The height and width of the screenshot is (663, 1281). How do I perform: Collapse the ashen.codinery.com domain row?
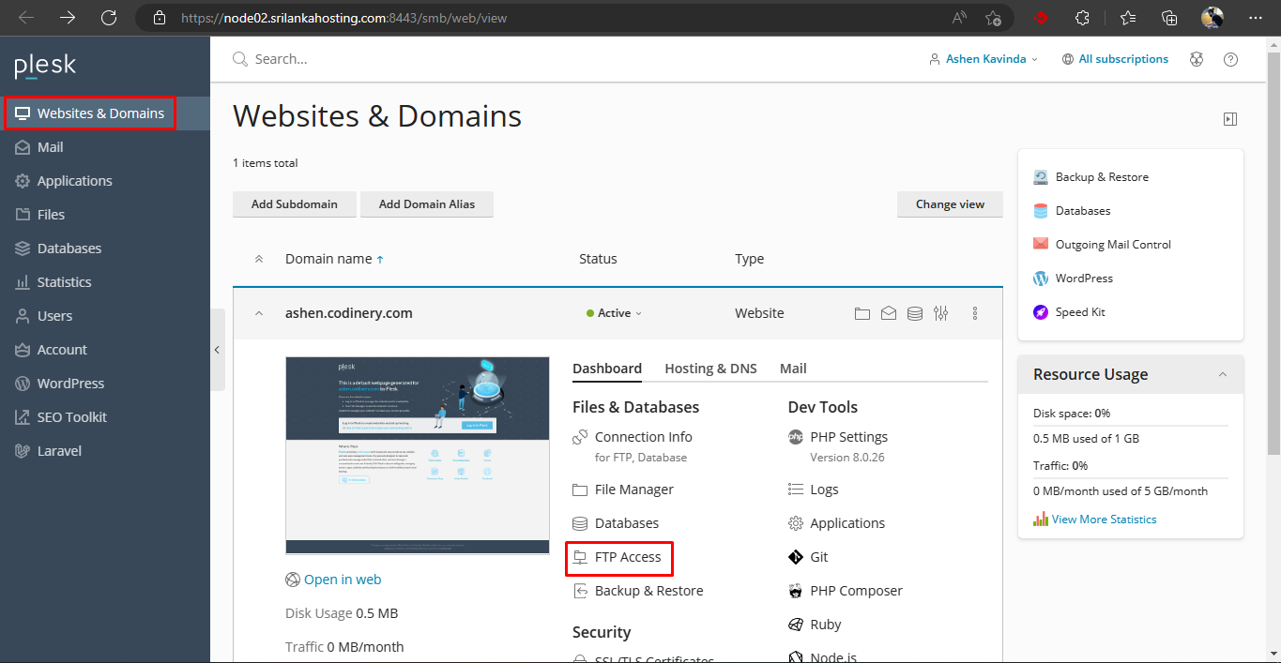(259, 313)
